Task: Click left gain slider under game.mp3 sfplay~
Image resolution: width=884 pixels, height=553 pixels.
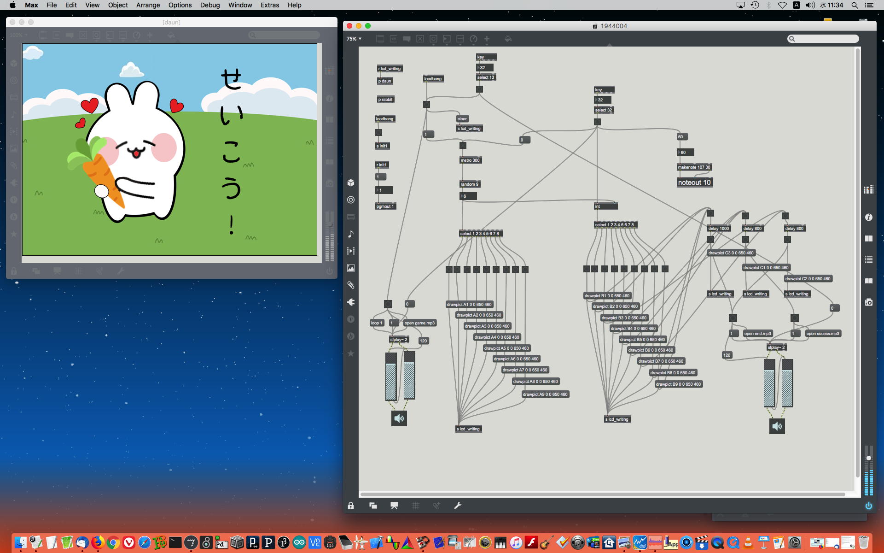Action: point(391,376)
